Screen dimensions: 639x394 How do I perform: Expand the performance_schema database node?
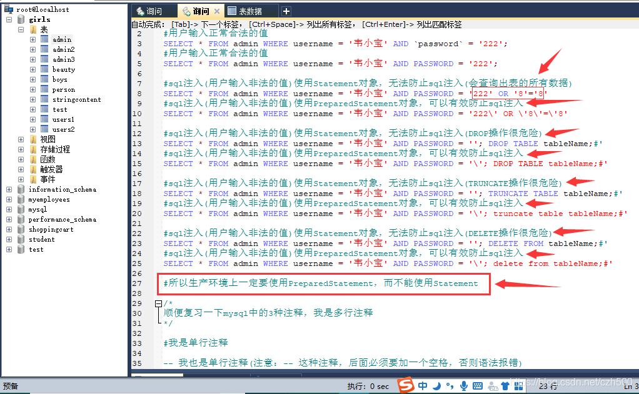[9, 219]
